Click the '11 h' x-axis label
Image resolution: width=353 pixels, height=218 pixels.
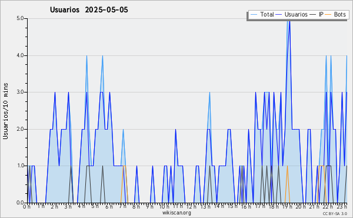tap(178, 206)
